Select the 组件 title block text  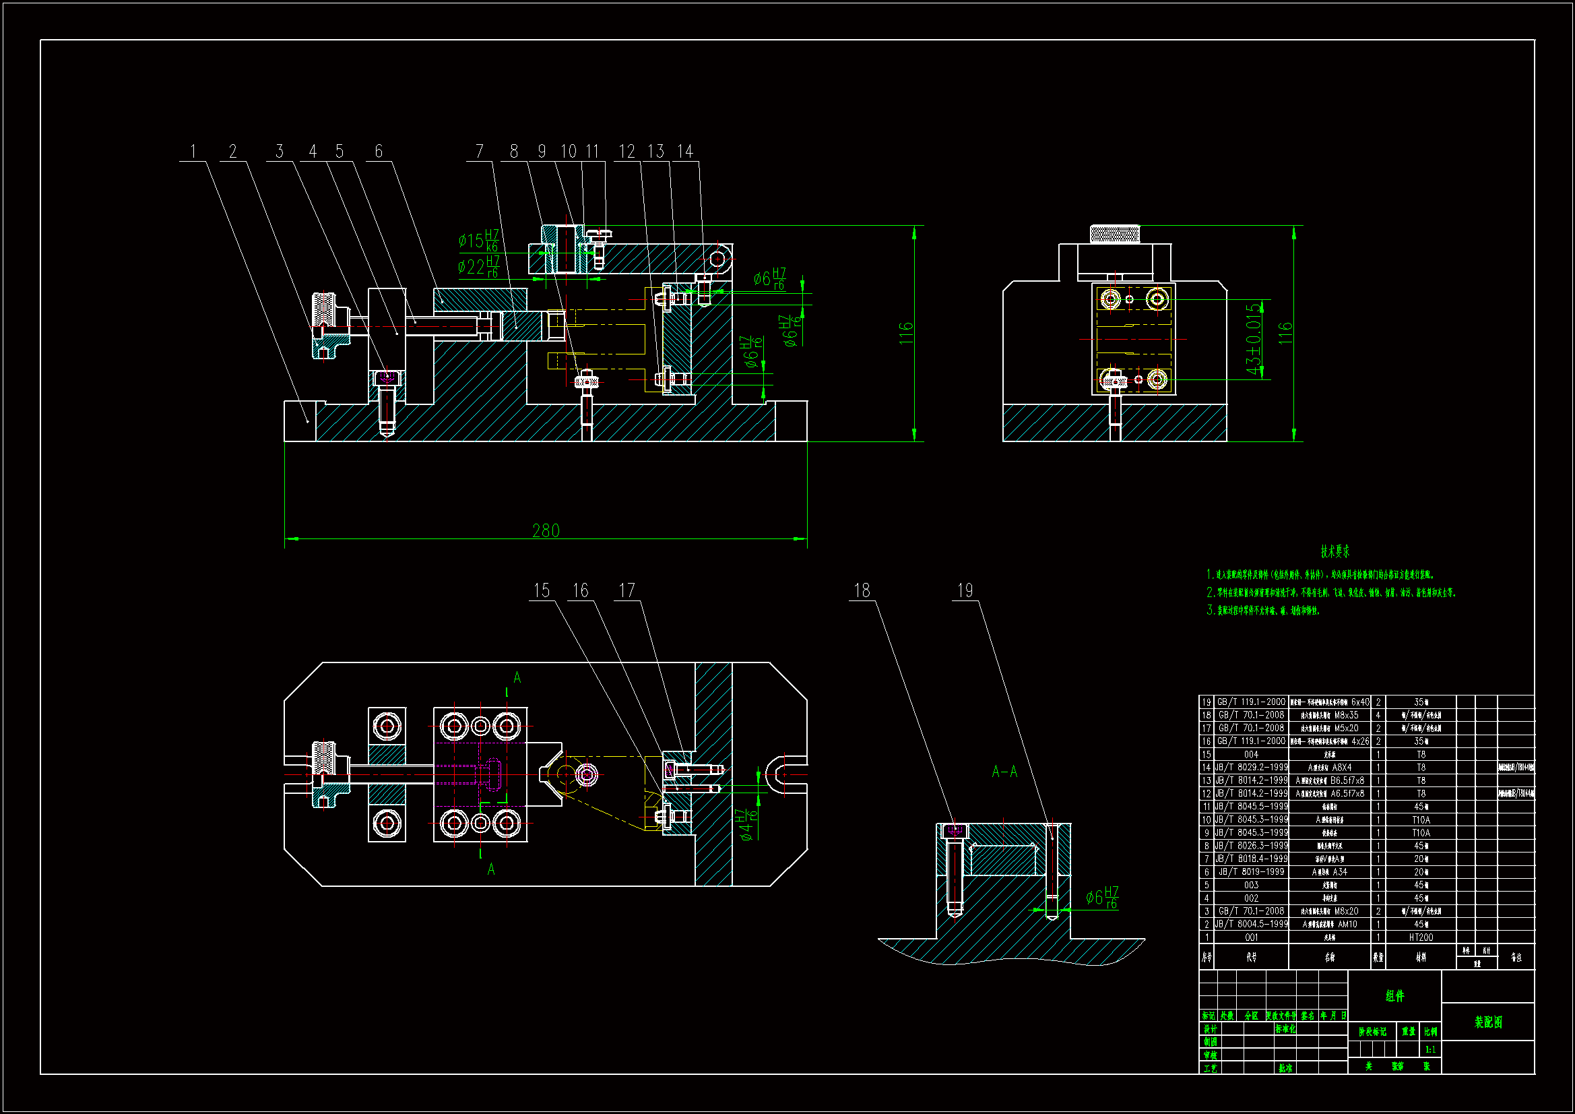1394,995
